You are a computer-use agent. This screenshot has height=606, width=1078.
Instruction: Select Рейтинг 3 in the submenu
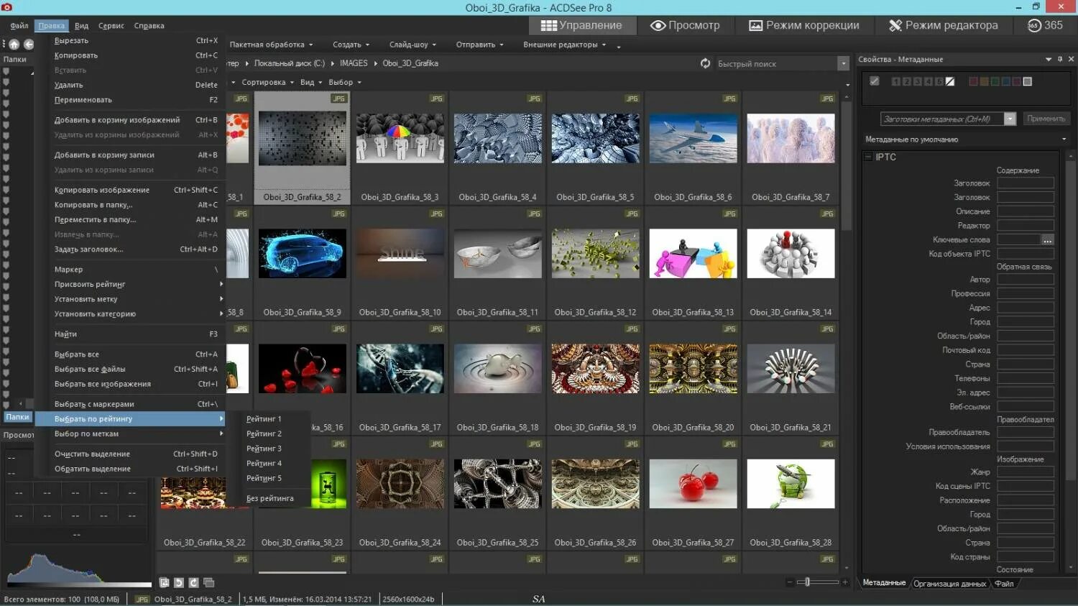[275, 449]
